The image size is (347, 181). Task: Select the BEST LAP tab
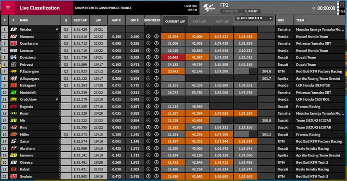[222, 22]
